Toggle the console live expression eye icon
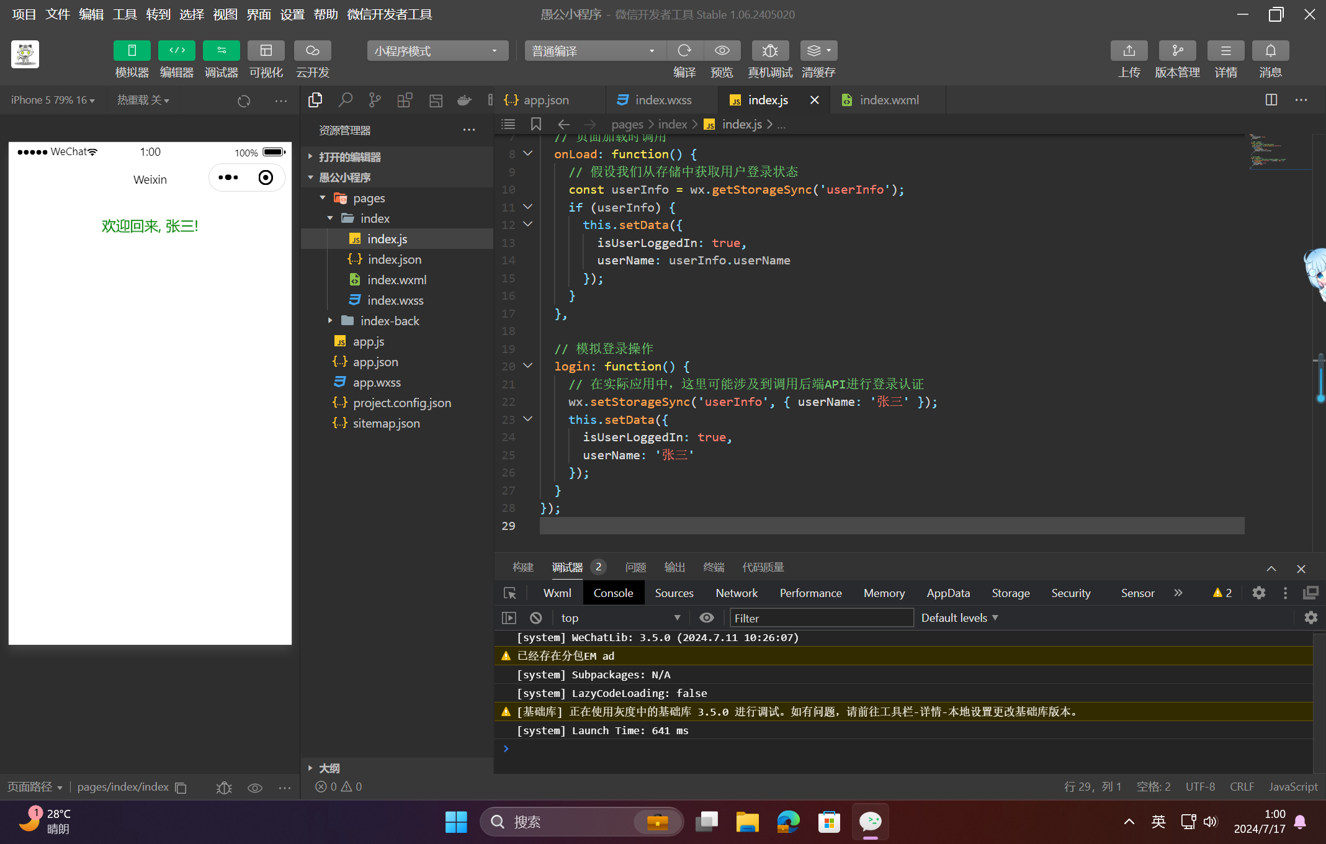Screen dimensions: 1326x844 click(x=706, y=618)
